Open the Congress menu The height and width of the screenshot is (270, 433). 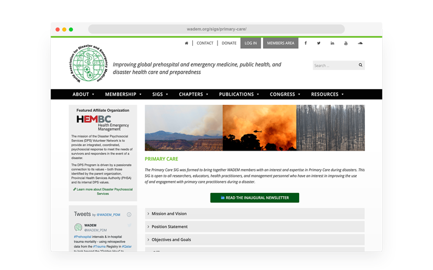coord(285,94)
